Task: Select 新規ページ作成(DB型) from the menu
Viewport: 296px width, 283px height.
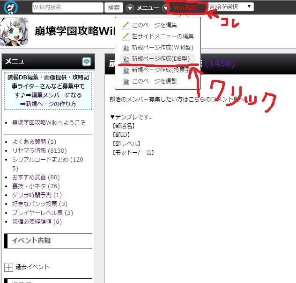Action: pyautogui.click(x=160, y=59)
